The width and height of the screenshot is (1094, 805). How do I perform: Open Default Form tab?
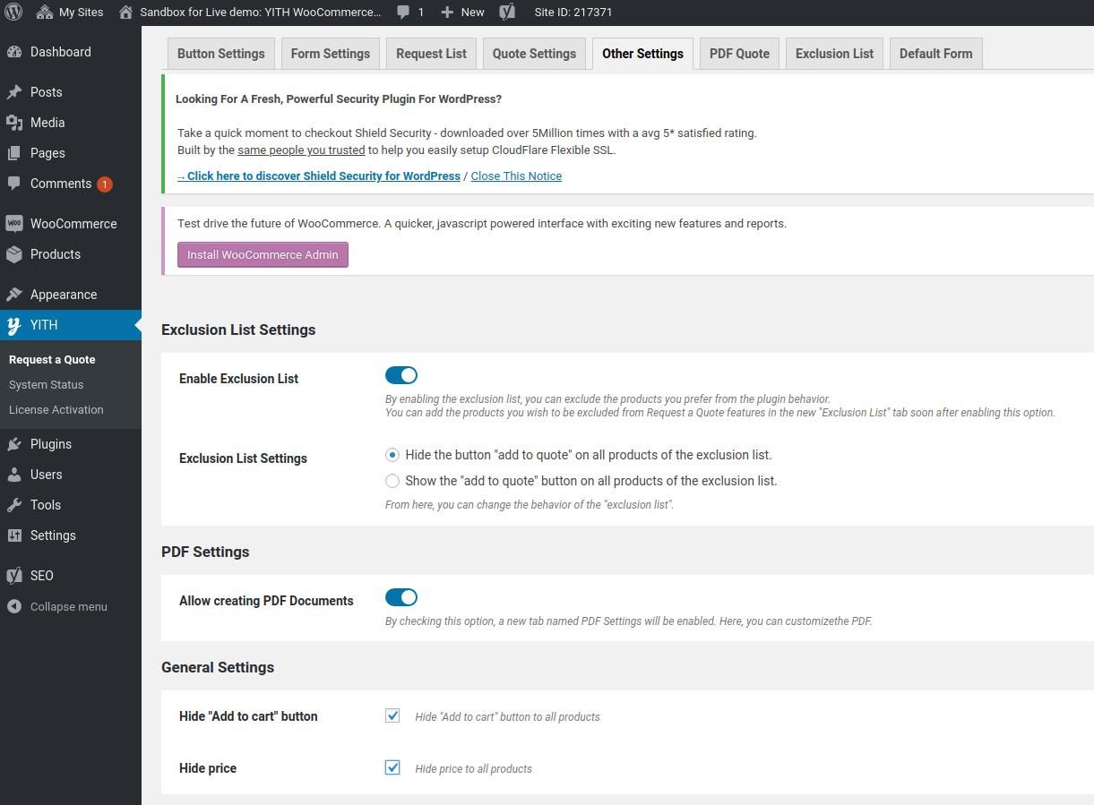tap(935, 54)
